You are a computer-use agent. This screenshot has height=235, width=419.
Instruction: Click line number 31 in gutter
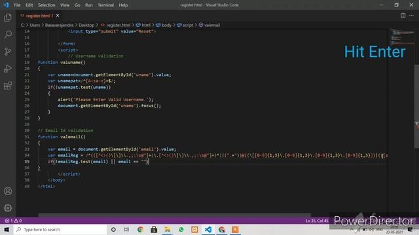point(27,136)
